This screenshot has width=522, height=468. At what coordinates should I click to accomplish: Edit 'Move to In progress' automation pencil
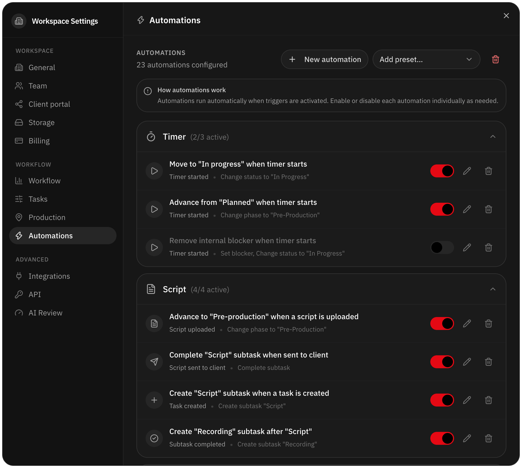tap(467, 171)
